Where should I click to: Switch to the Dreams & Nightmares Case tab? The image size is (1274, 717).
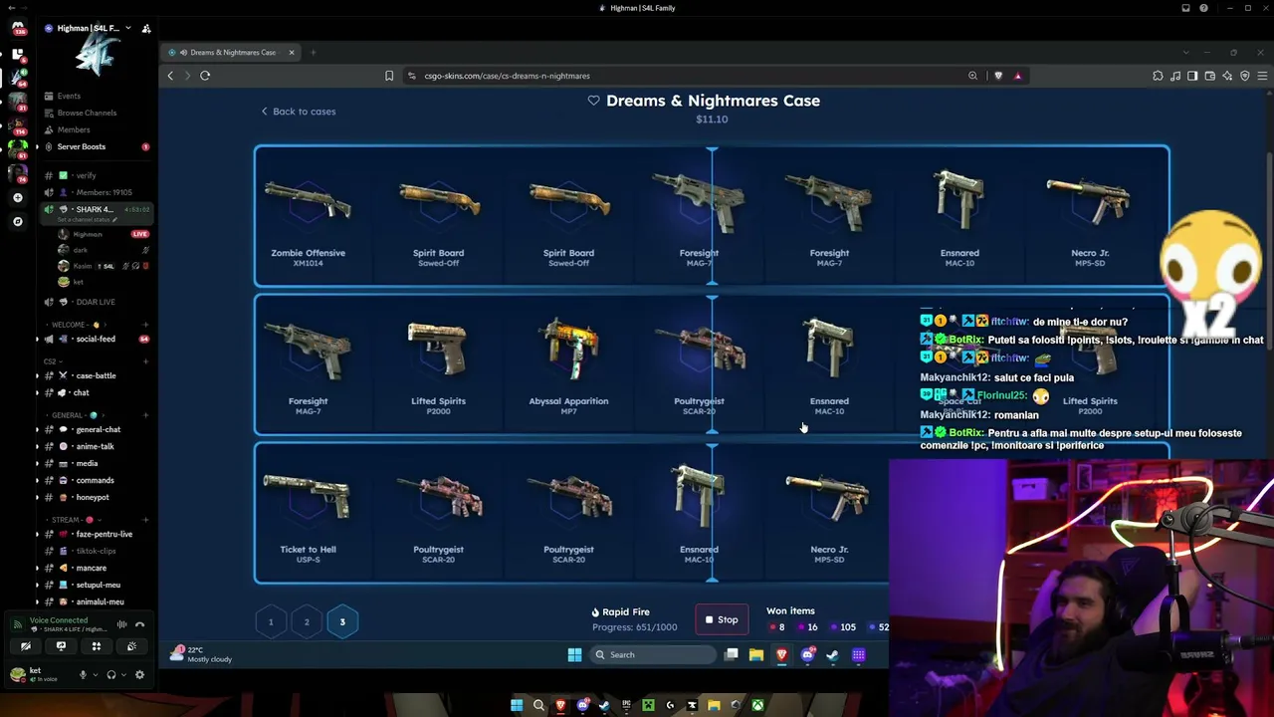coord(231,52)
